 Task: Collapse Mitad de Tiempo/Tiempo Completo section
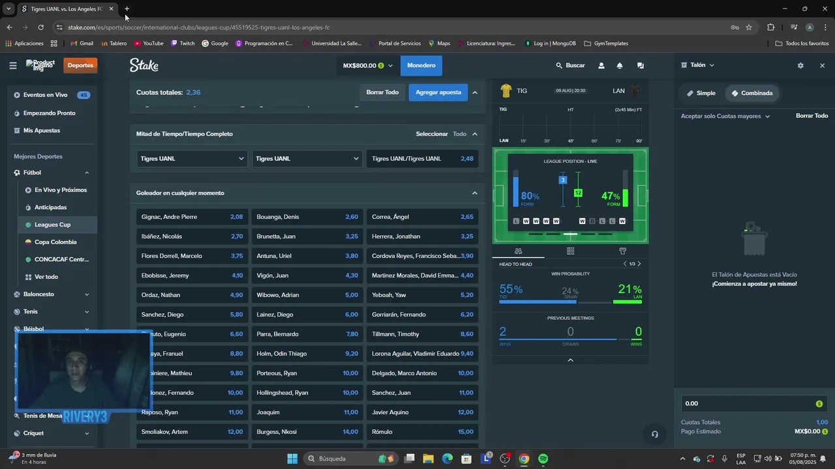475,134
